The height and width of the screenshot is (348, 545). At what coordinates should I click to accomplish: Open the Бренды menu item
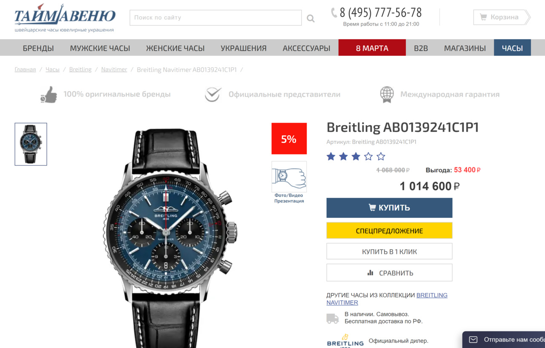click(x=38, y=48)
